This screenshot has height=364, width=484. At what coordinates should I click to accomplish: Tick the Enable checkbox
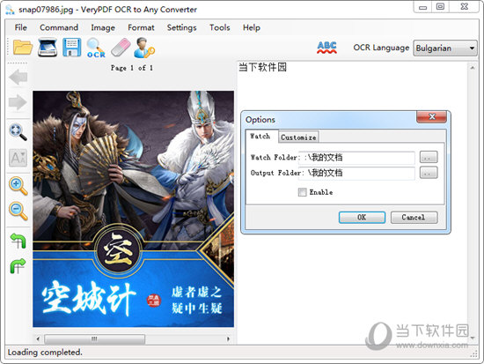coord(302,192)
